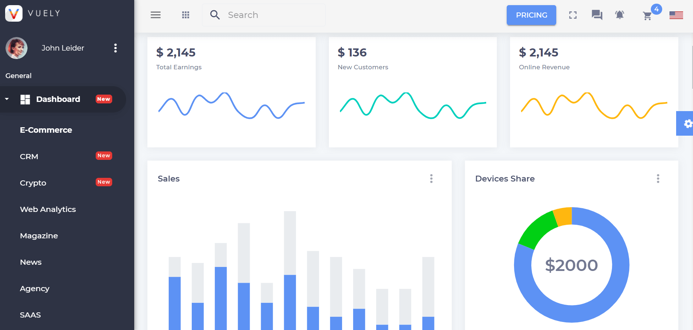Image resolution: width=693 pixels, height=330 pixels.
Task: Click the John Leider profile name
Action: coord(63,48)
